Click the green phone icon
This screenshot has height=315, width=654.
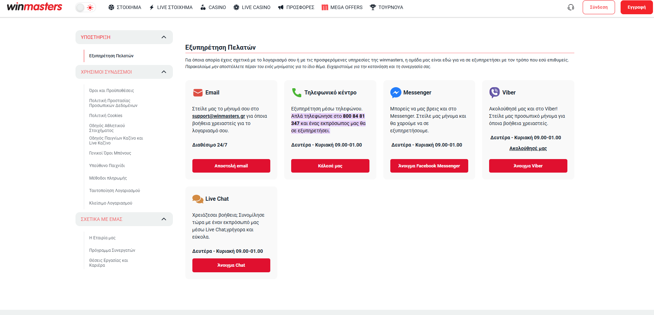(296, 92)
